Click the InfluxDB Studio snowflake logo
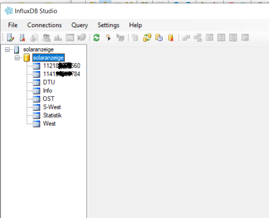The height and width of the screenshot is (218, 269). coord(9,11)
